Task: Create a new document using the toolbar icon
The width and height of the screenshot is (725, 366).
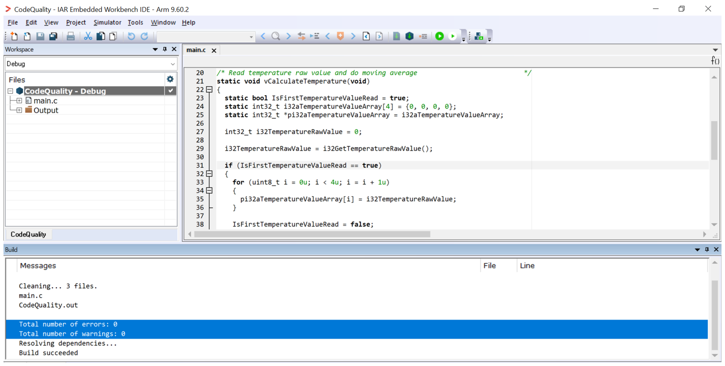Action: tap(13, 36)
